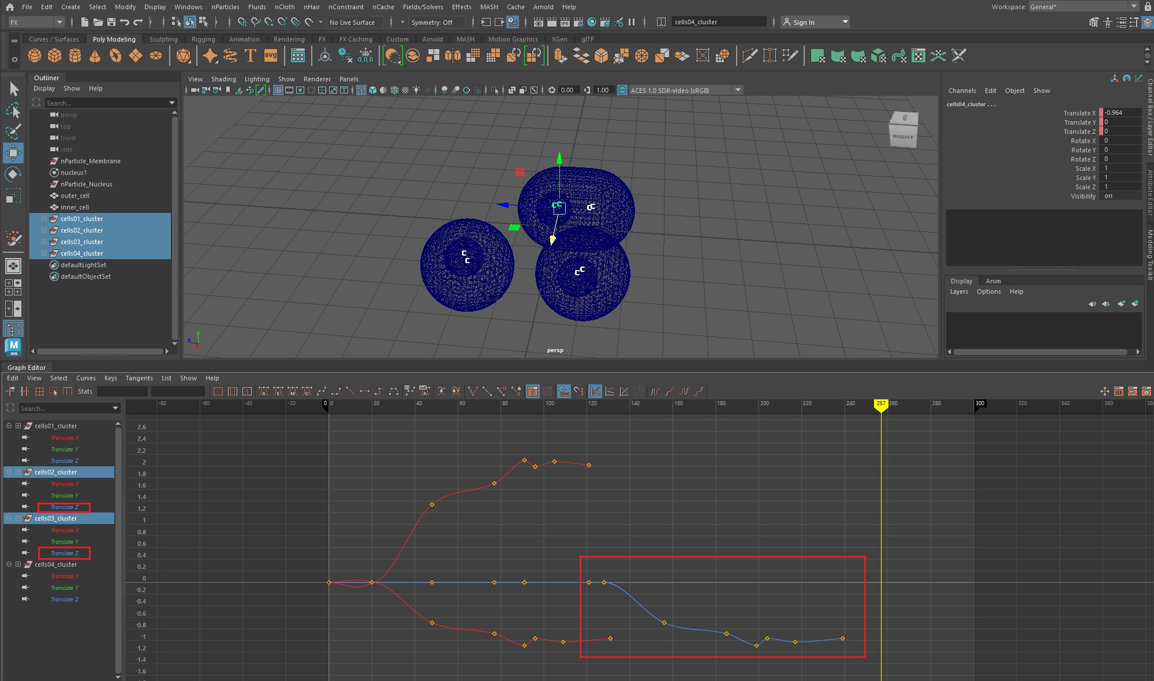This screenshot has width=1154, height=681.
Task: Open the FX menu set dropdown
Action: coord(36,23)
